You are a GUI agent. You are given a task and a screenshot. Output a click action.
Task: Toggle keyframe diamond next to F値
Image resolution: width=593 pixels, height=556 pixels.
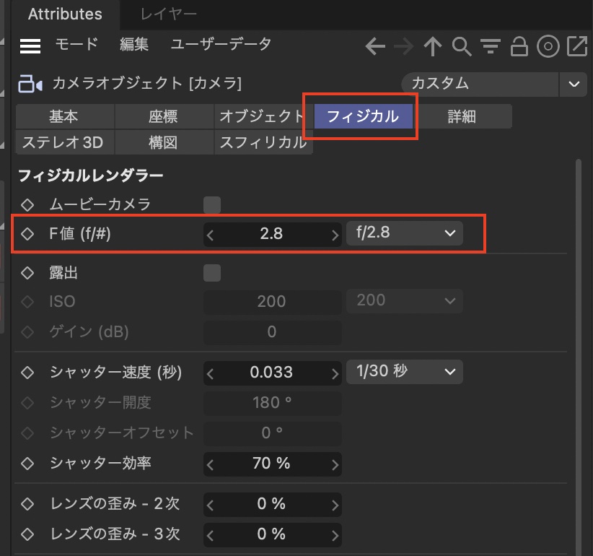[x=27, y=234]
